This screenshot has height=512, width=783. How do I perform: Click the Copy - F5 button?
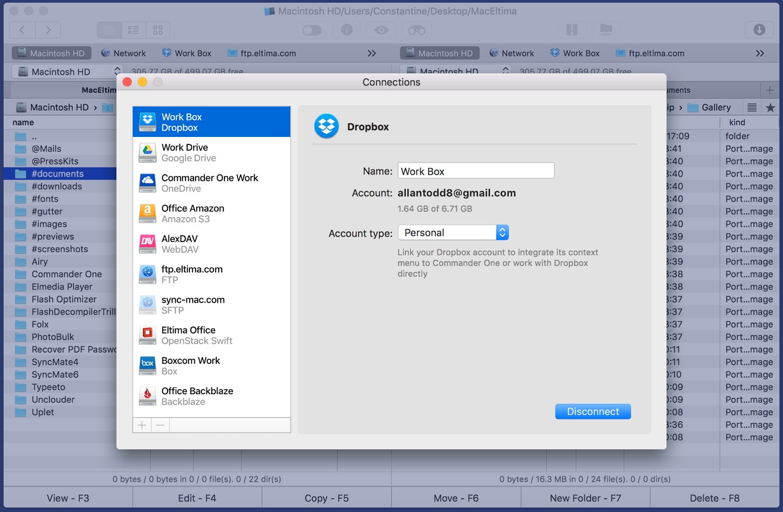point(327,498)
